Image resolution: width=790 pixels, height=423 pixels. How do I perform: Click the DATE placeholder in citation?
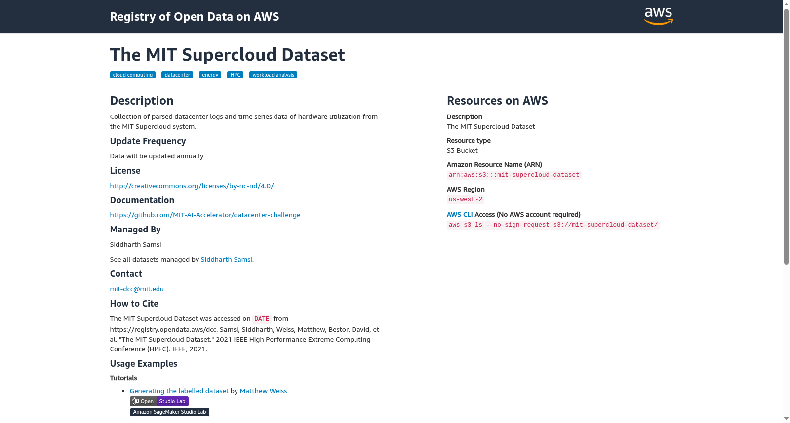coord(262,319)
